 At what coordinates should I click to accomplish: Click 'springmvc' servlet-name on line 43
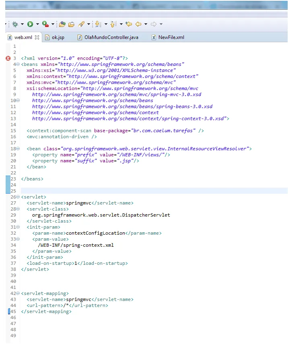(79, 300)
